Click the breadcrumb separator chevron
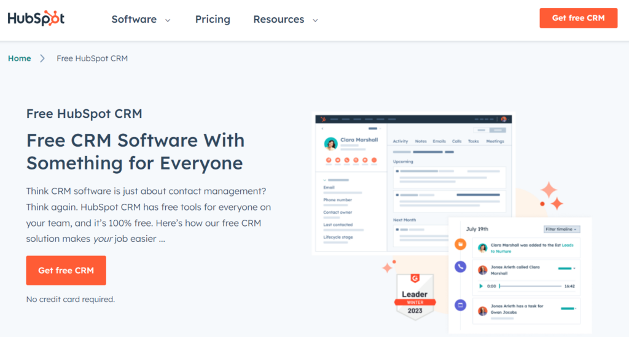The image size is (629, 337). [x=42, y=58]
